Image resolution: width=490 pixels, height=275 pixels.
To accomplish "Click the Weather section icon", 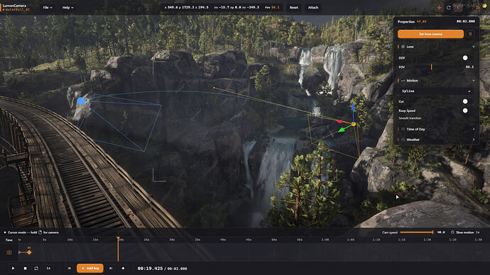I will (403, 140).
